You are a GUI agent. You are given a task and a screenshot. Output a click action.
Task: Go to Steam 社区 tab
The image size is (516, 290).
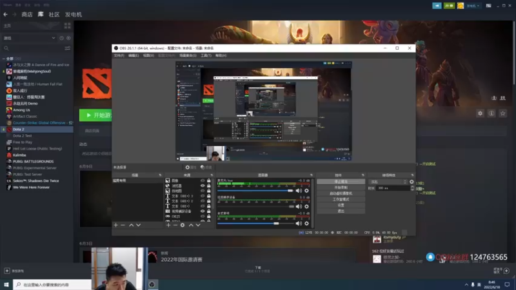pos(54,14)
